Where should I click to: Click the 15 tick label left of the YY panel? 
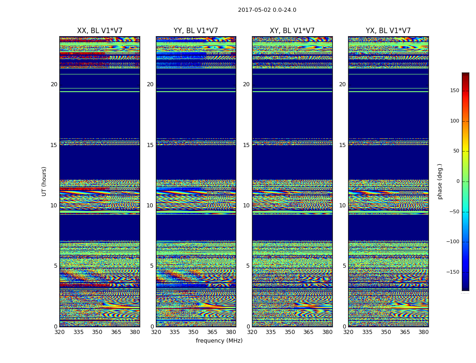pos(150,145)
